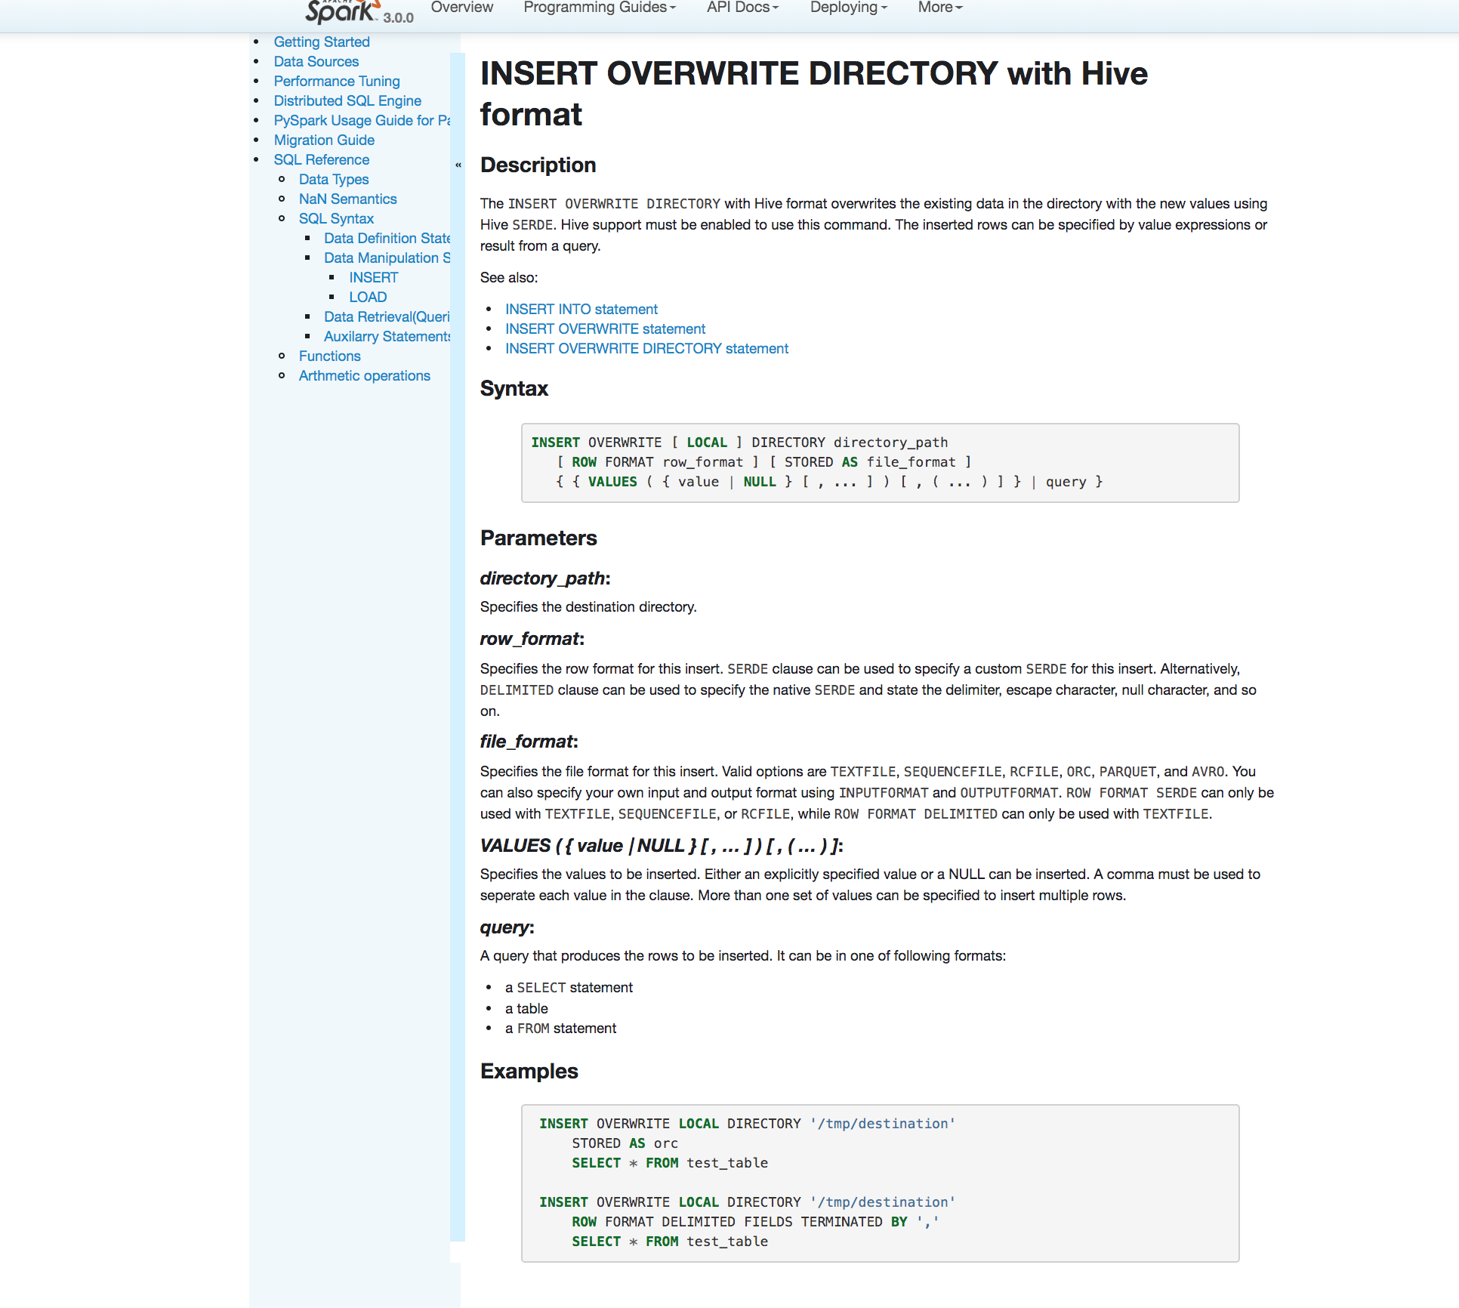Click the Apache Spark logo

[341, 11]
